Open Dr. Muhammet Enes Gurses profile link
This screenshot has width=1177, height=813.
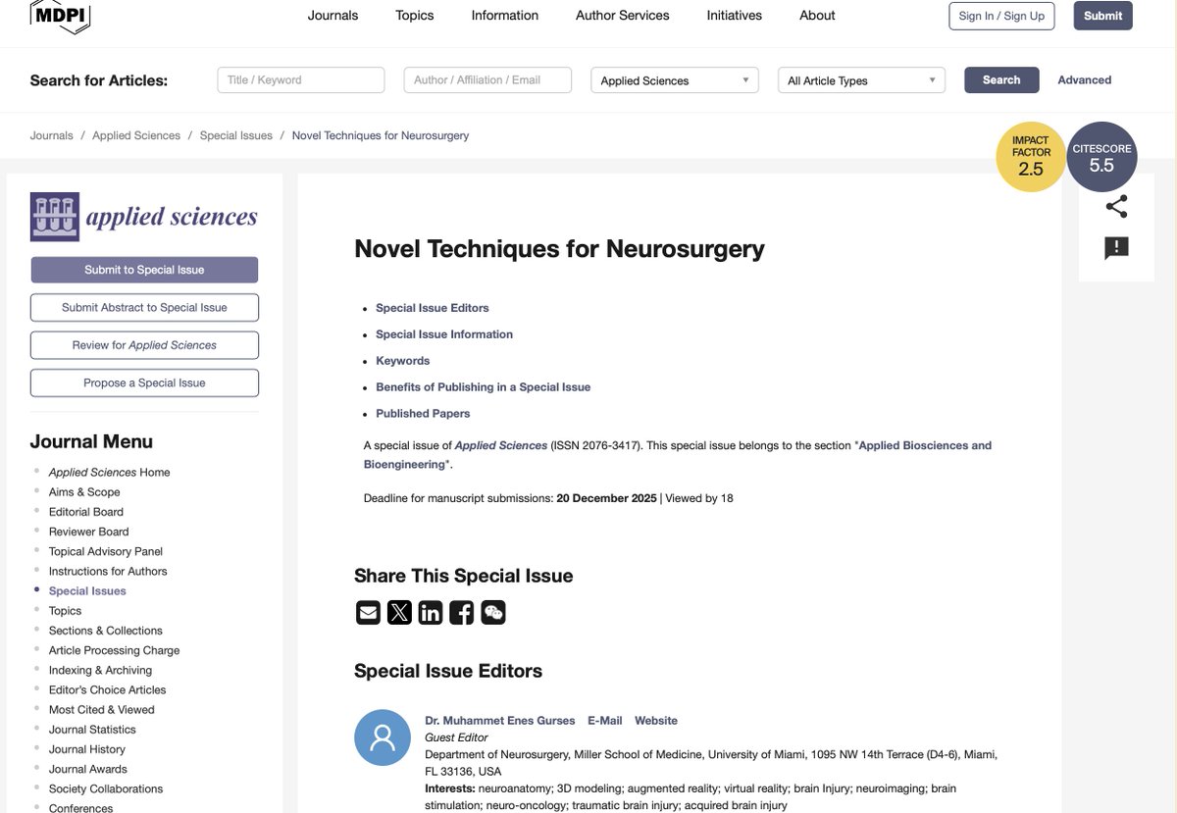tap(500, 721)
